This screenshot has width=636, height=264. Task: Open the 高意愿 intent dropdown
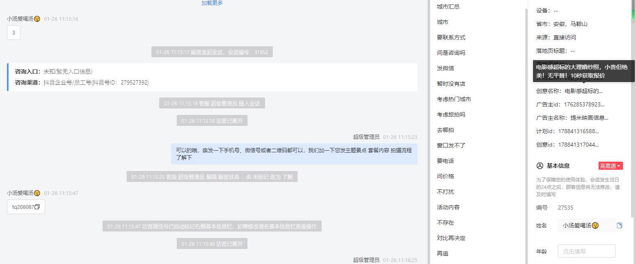610,166
